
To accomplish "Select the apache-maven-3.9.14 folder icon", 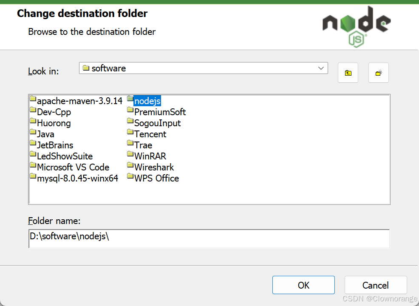I will click(x=33, y=99).
